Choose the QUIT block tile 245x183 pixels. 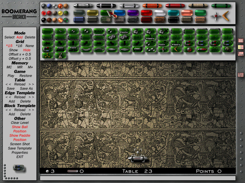click(137, 37)
